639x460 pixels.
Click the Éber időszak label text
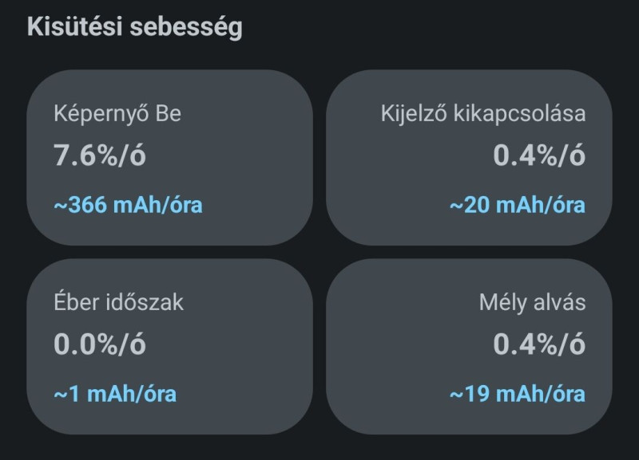click(118, 303)
